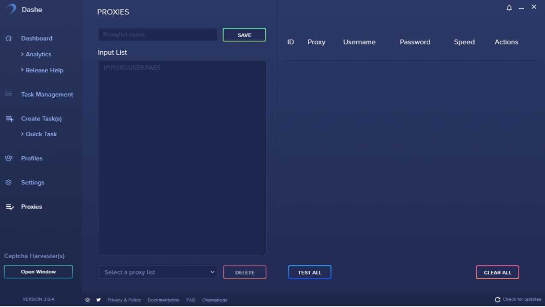The height and width of the screenshot is (307, 545).
Task: Click the Dashboard home icon
Action: coord(9,38)
